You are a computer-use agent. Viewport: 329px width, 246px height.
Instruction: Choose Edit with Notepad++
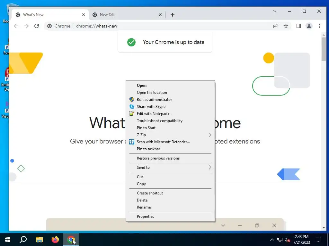[170, 114]
